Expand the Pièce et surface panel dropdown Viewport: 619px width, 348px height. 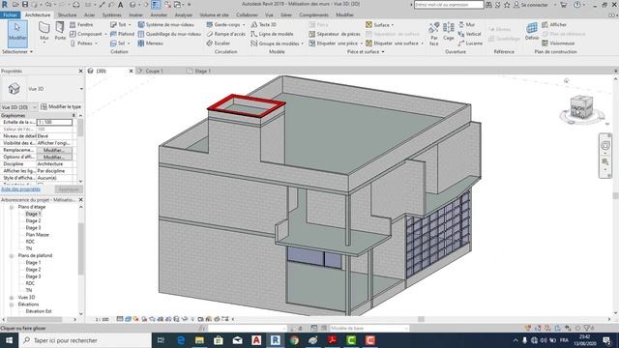(x=366, y=51)
